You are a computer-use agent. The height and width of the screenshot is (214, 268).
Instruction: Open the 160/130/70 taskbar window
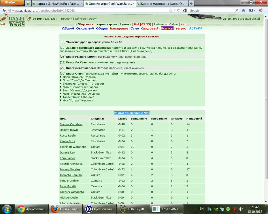coord(133,209)
